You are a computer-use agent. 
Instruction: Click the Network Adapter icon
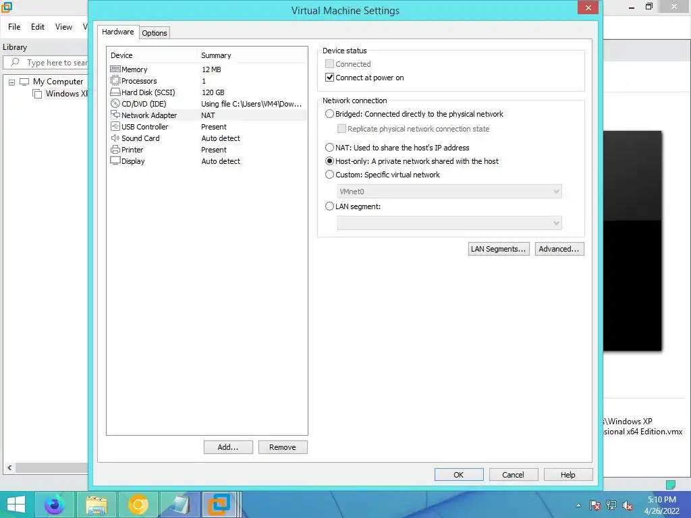pos(115,115)
